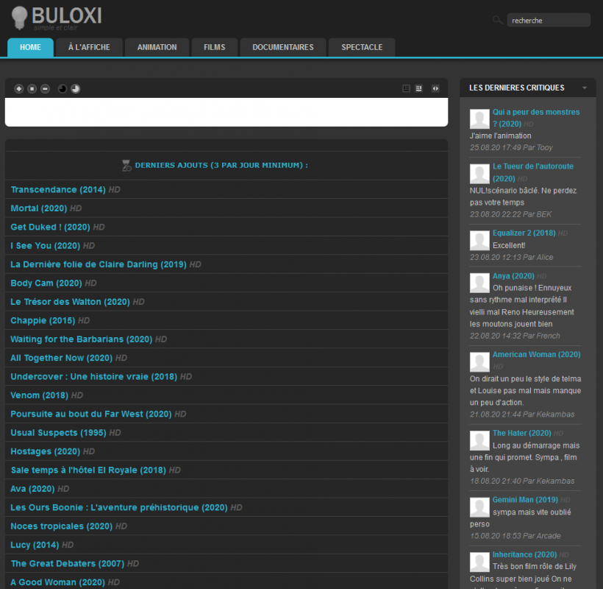Image resolution: width=603 pixels, height=589 pixels.
Task: Open the DOCUMENTAIRES tab
Action: tap(283, 47)
